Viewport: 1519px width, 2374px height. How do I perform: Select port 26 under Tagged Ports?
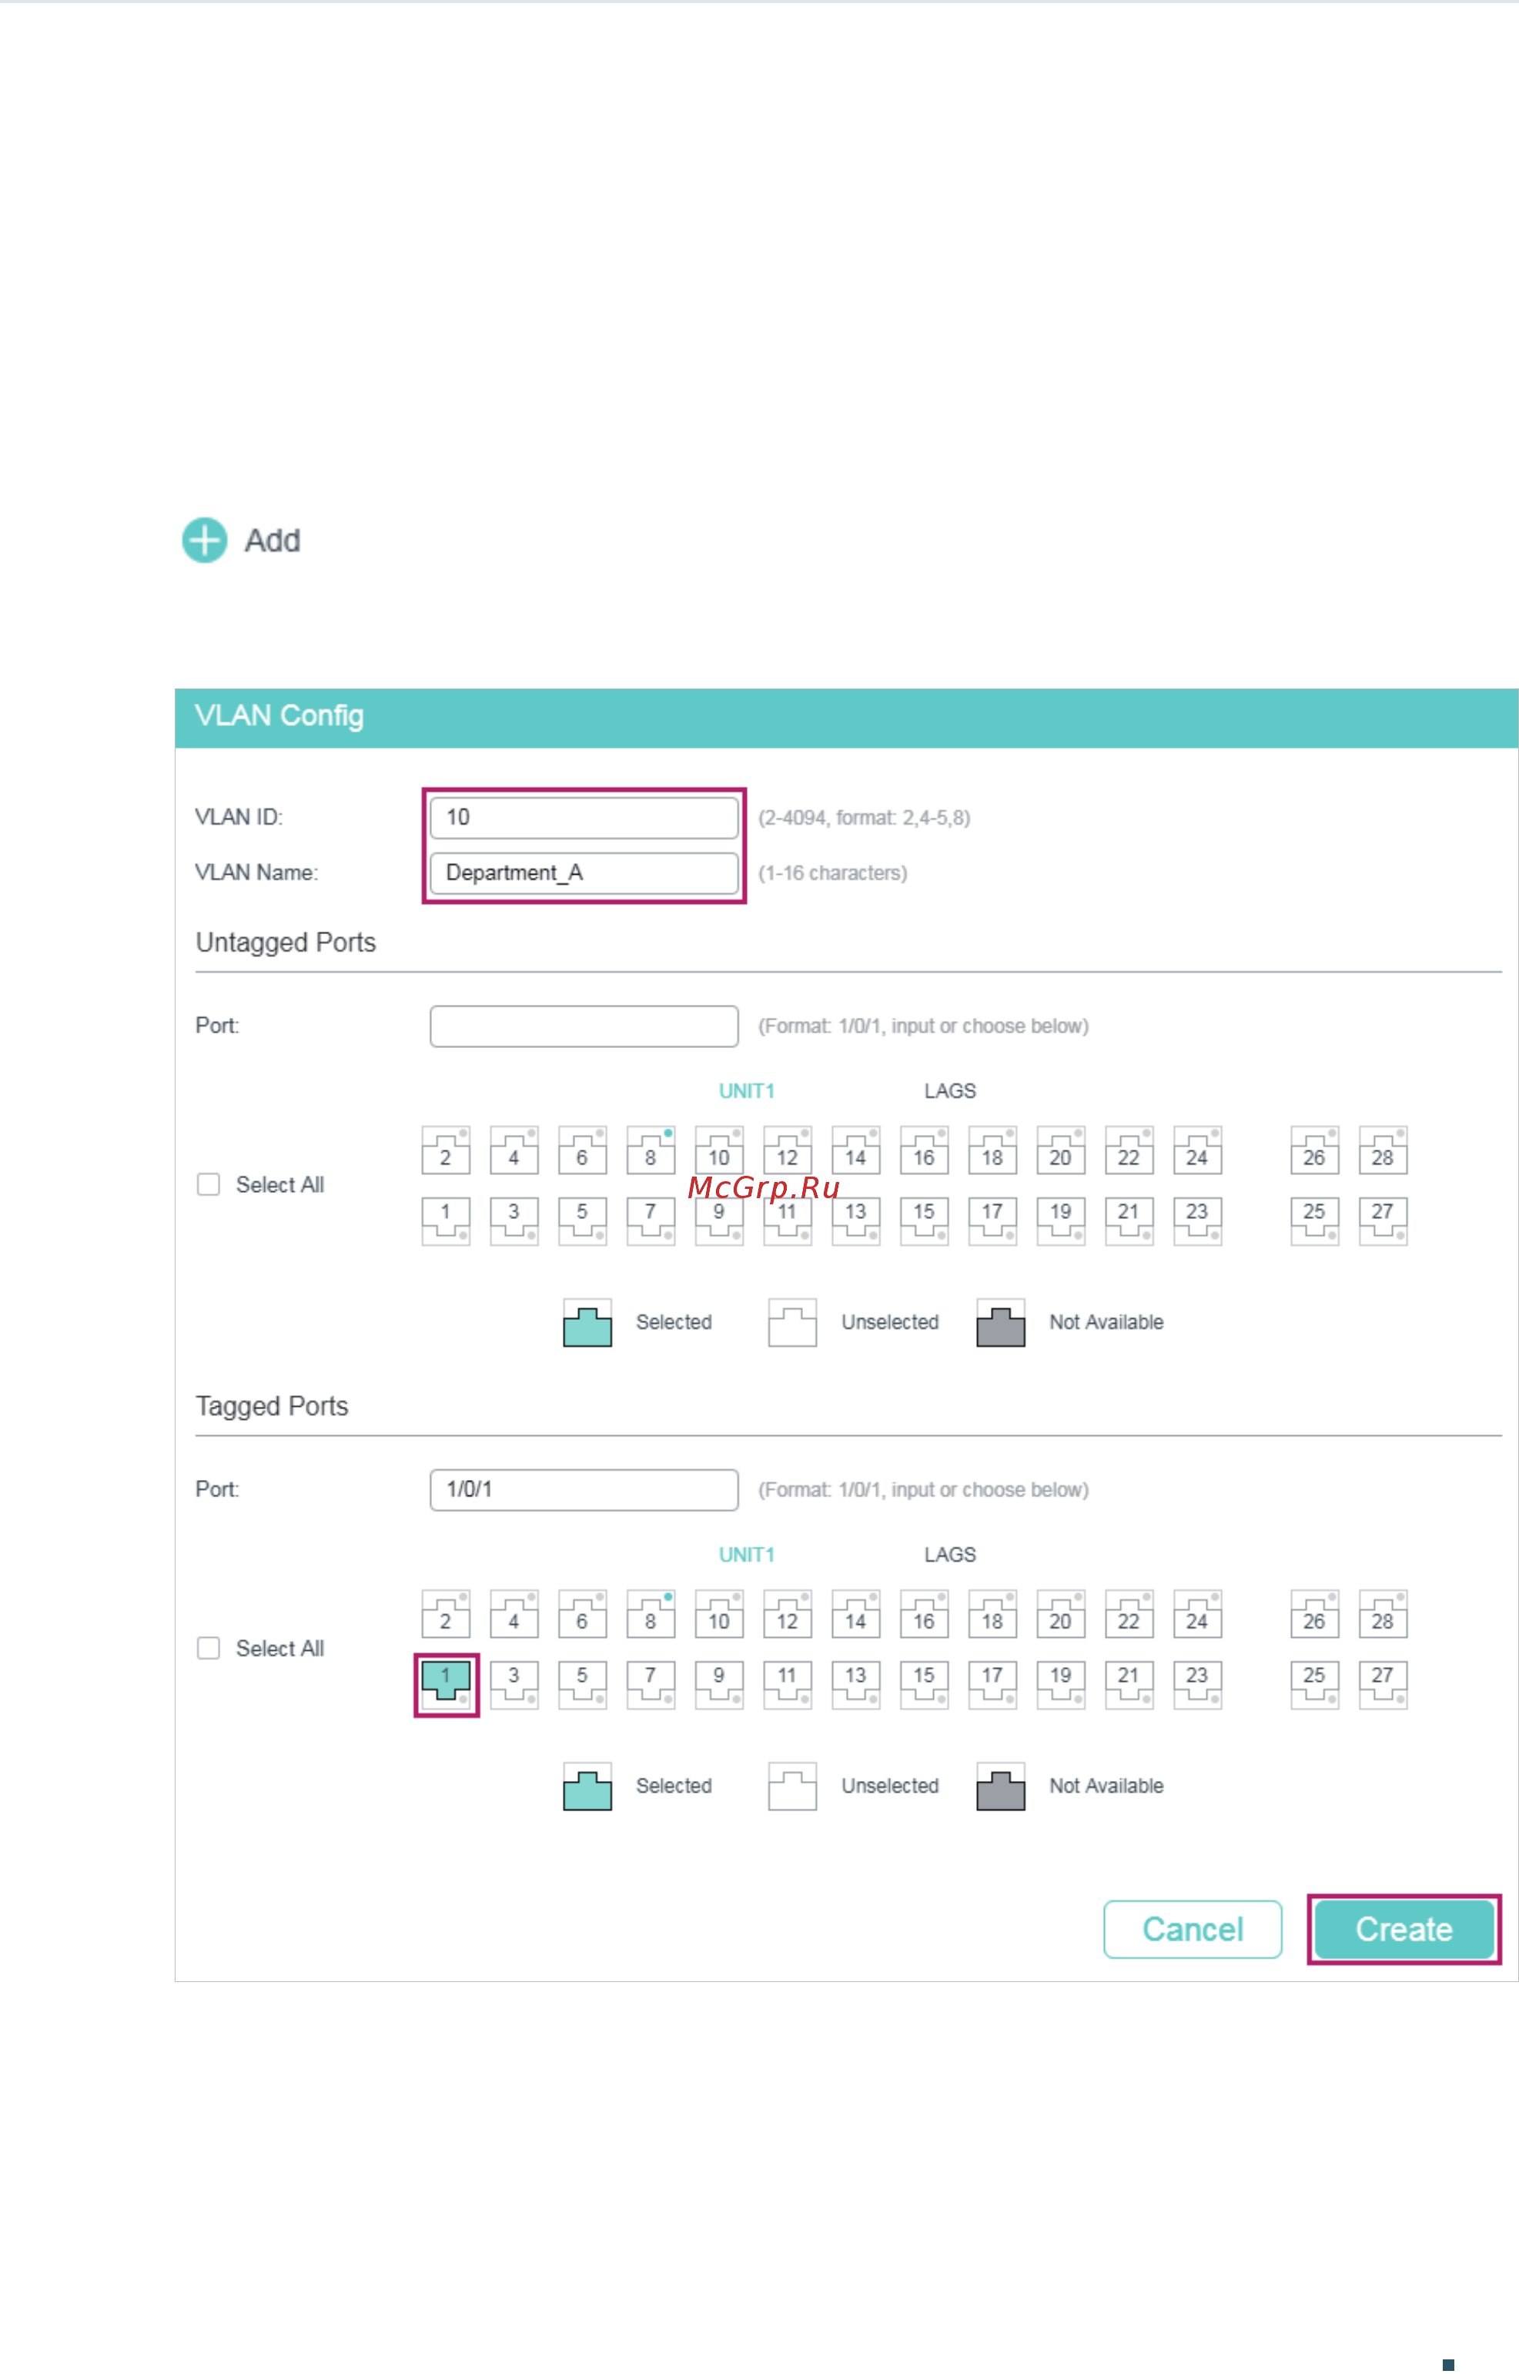click(x=1315, y=1615)
